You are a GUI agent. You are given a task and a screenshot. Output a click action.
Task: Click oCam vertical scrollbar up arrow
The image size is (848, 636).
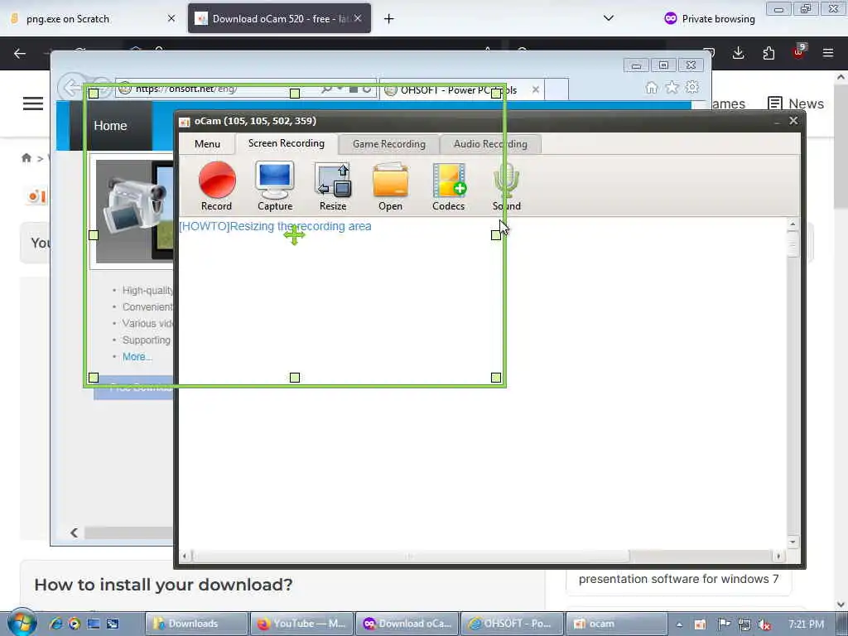pyautogui.click(x=793, y=224)
